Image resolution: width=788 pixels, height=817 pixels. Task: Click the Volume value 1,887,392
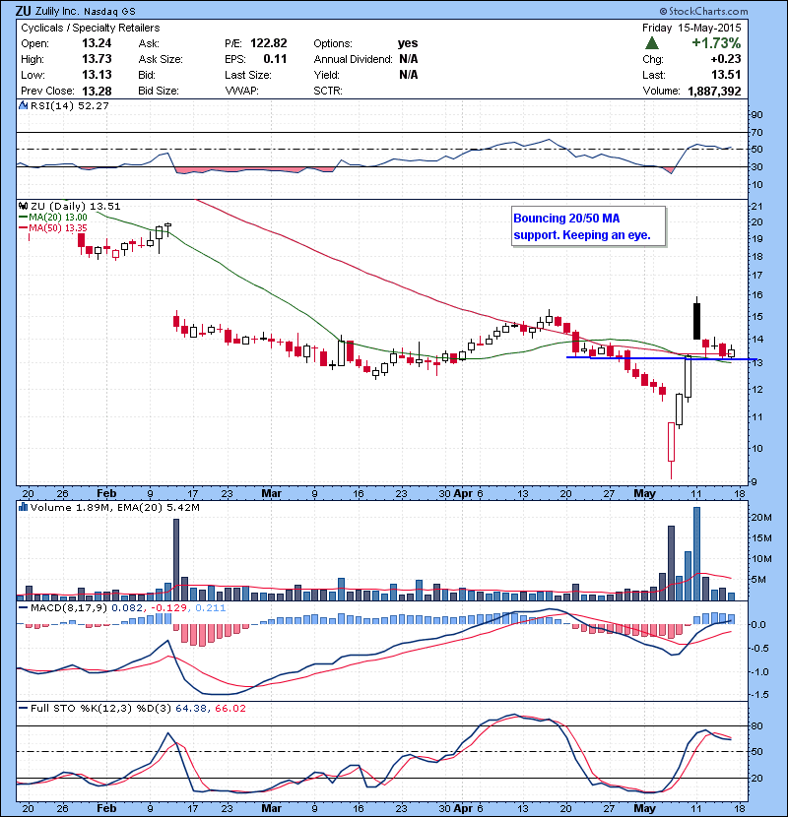[x=714, y=92]
